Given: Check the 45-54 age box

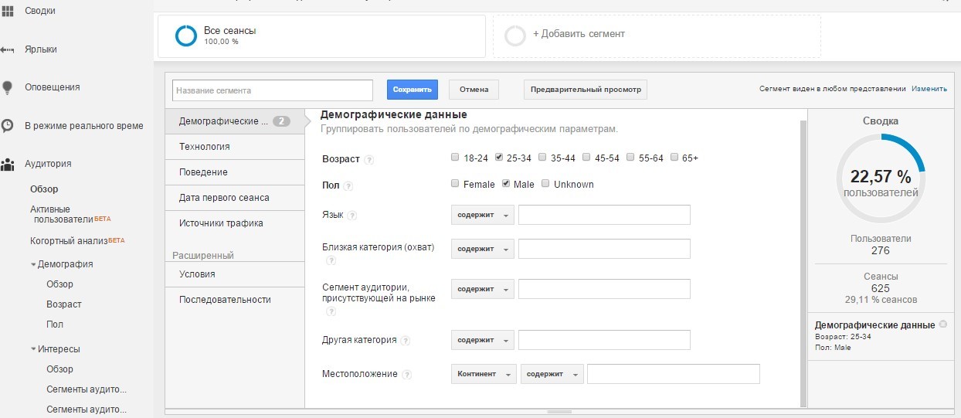Looking at the screenshot, I should pyautogui.click(x=586, y=158).
